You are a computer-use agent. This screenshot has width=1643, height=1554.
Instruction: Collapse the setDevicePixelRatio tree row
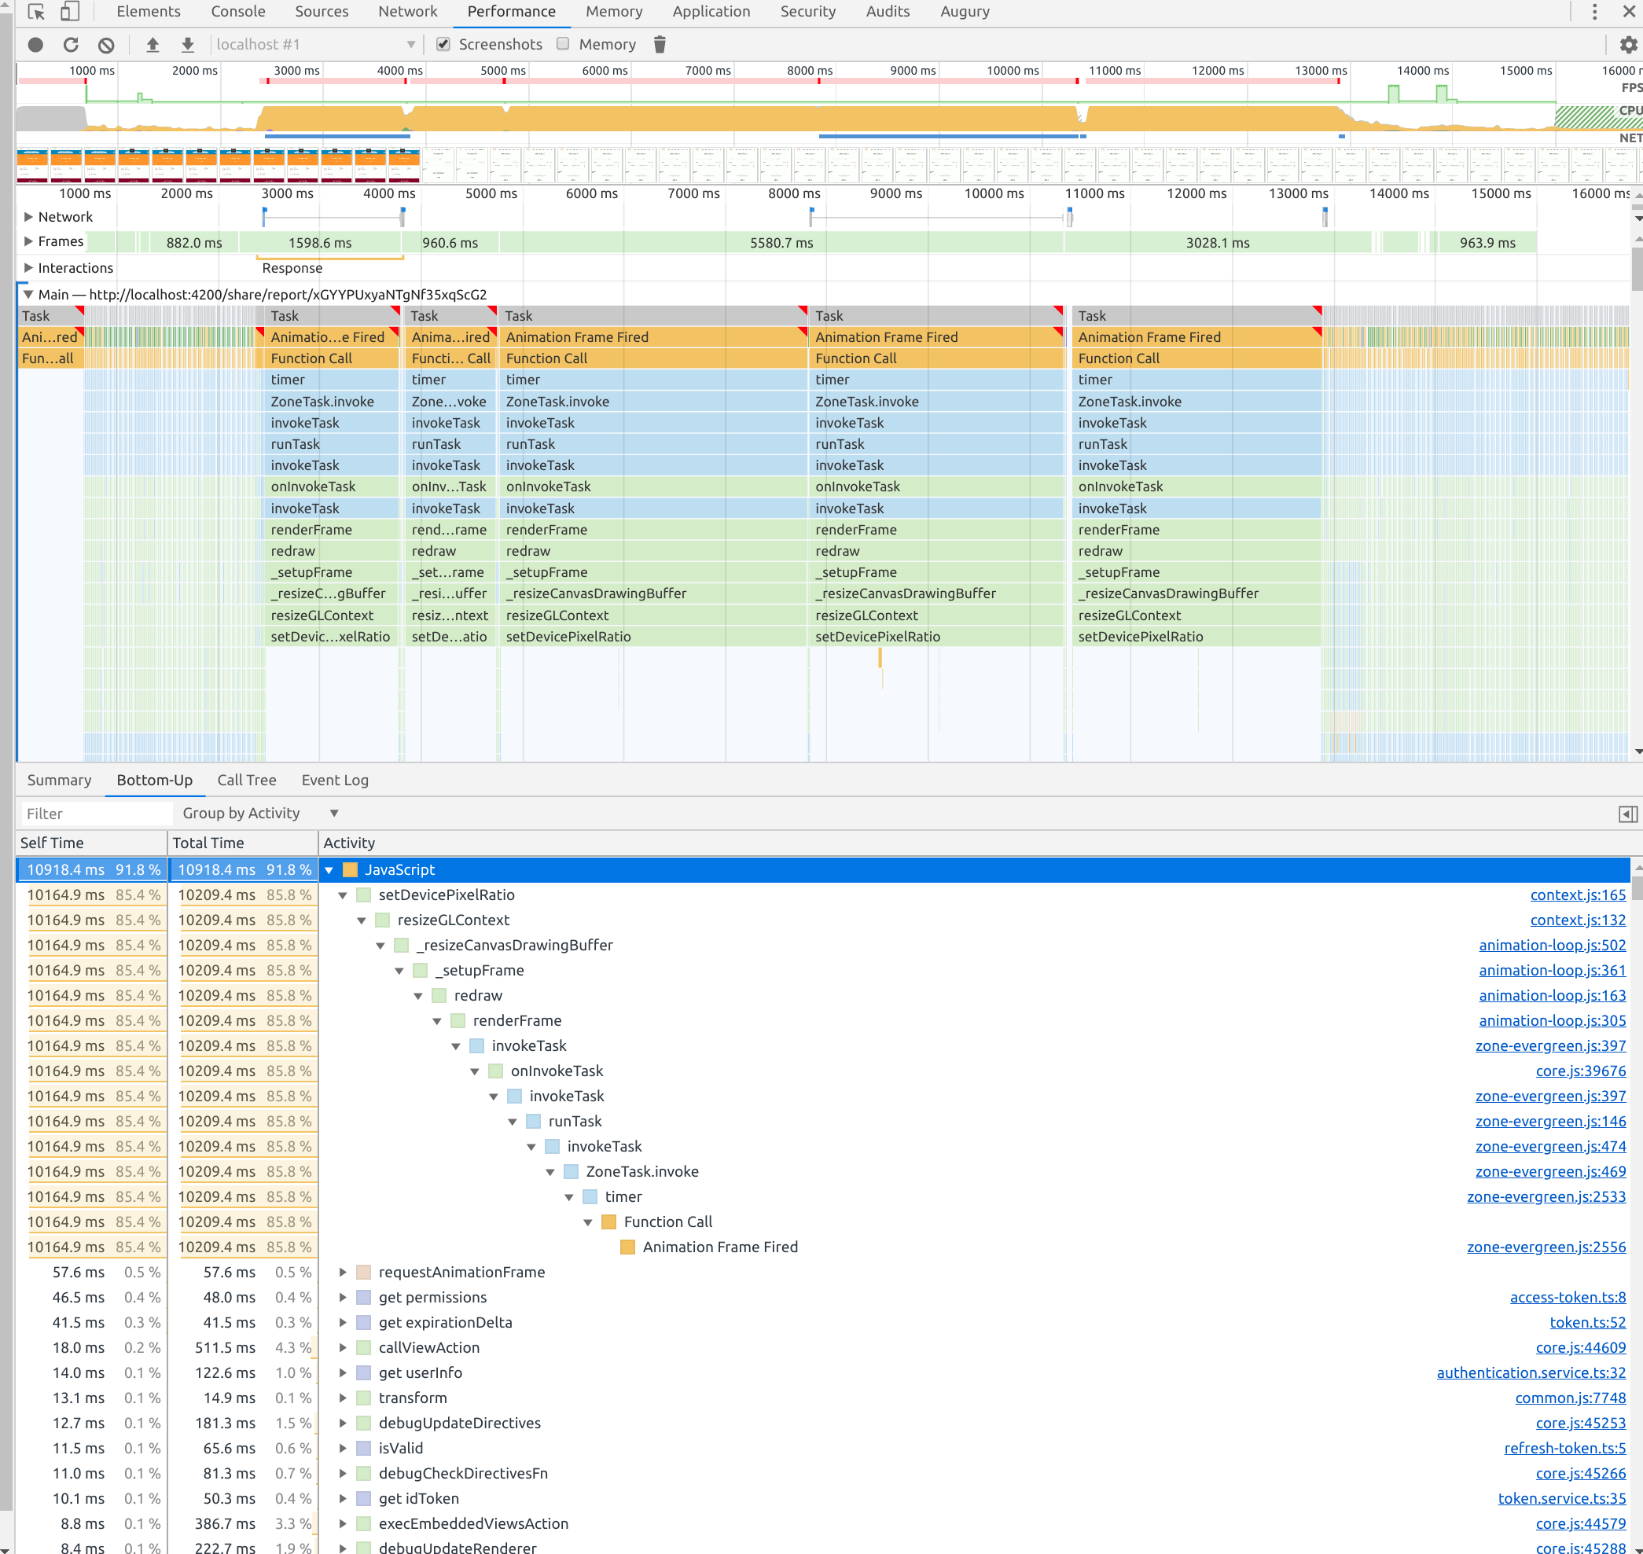pos(342,895)
